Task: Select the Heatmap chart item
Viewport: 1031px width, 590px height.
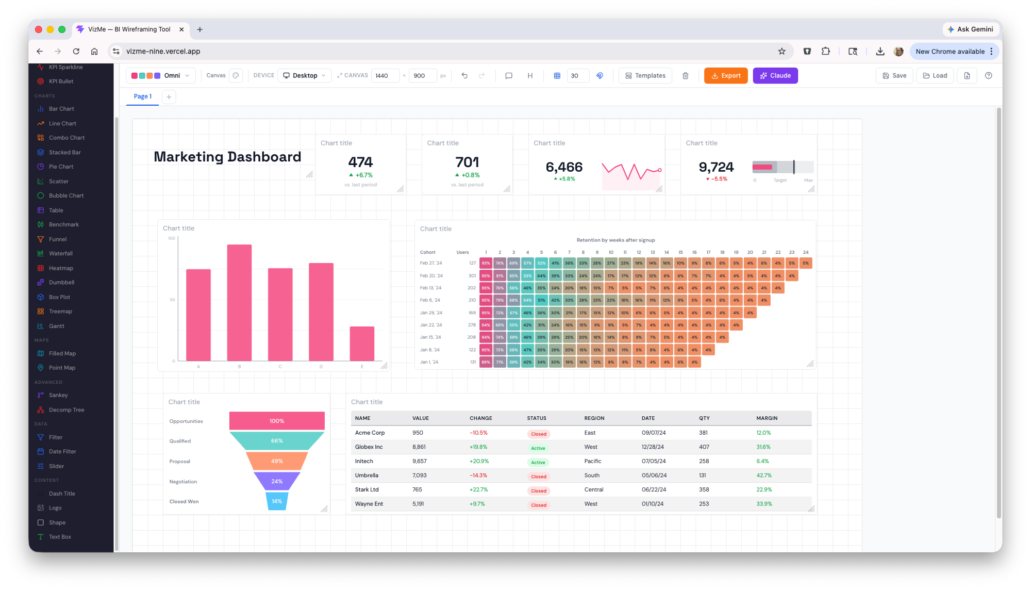Action: tap(61, 268)
